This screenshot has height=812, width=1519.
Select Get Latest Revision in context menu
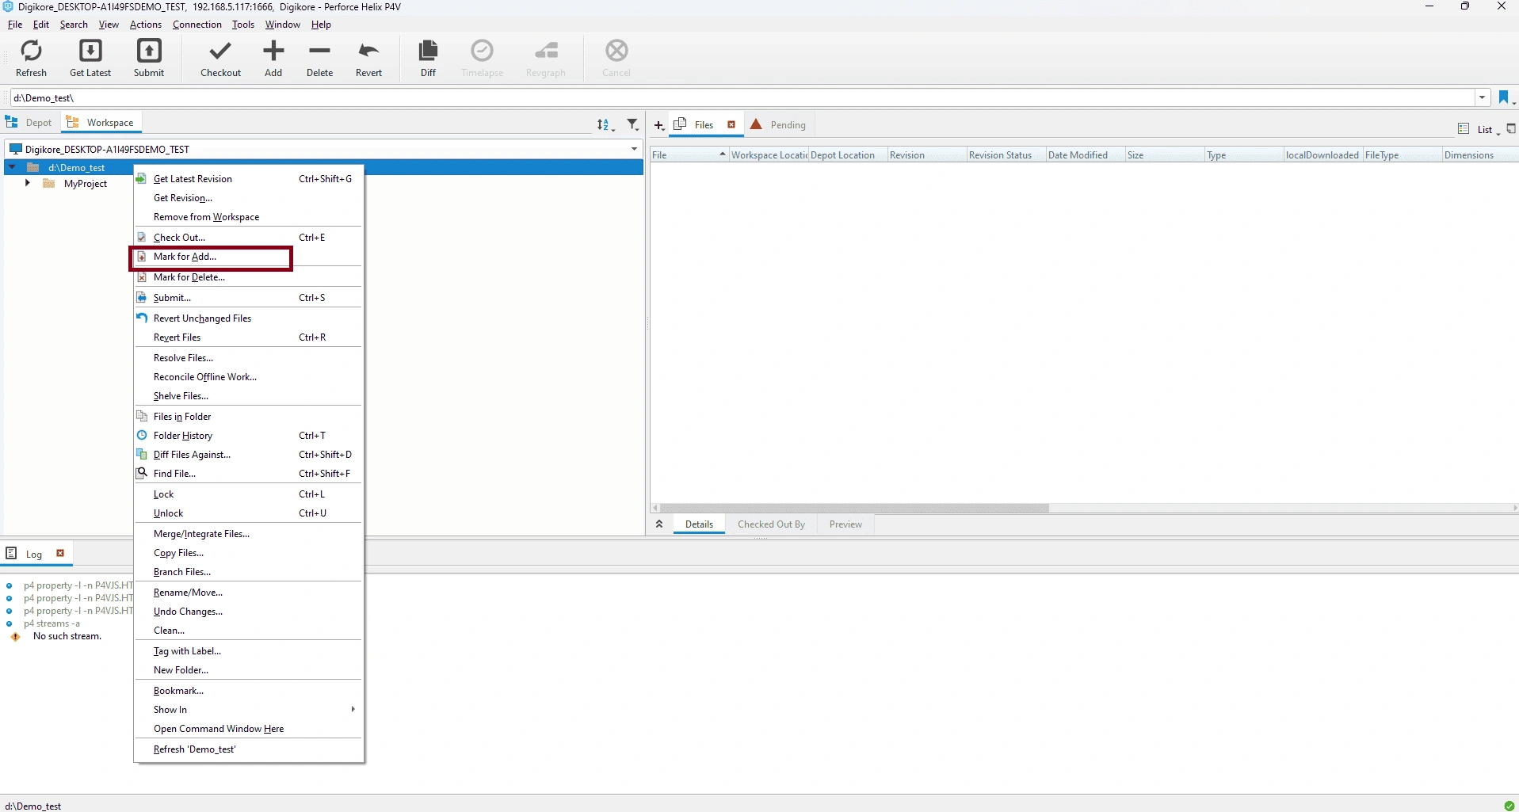point(248,179)
